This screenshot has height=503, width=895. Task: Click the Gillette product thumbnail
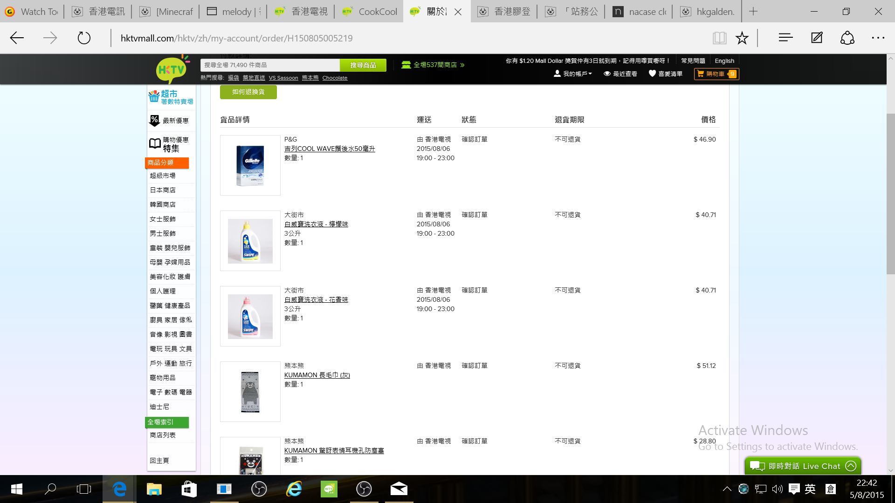(250, 165)
